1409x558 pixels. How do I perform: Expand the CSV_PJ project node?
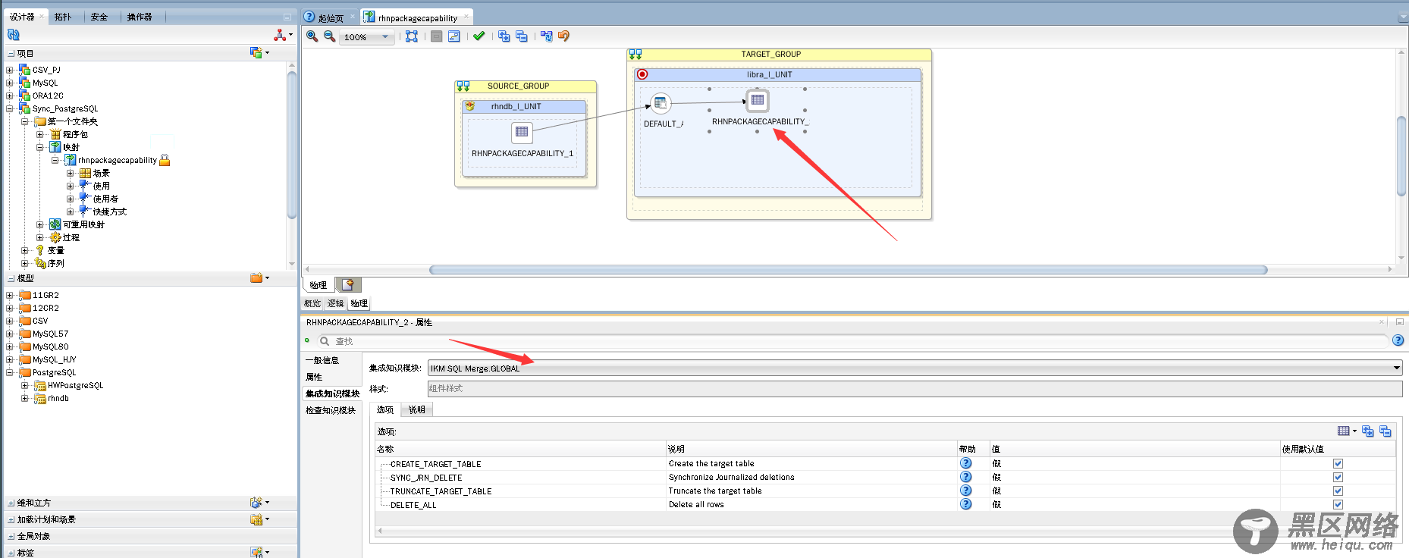tap(9, 70)
